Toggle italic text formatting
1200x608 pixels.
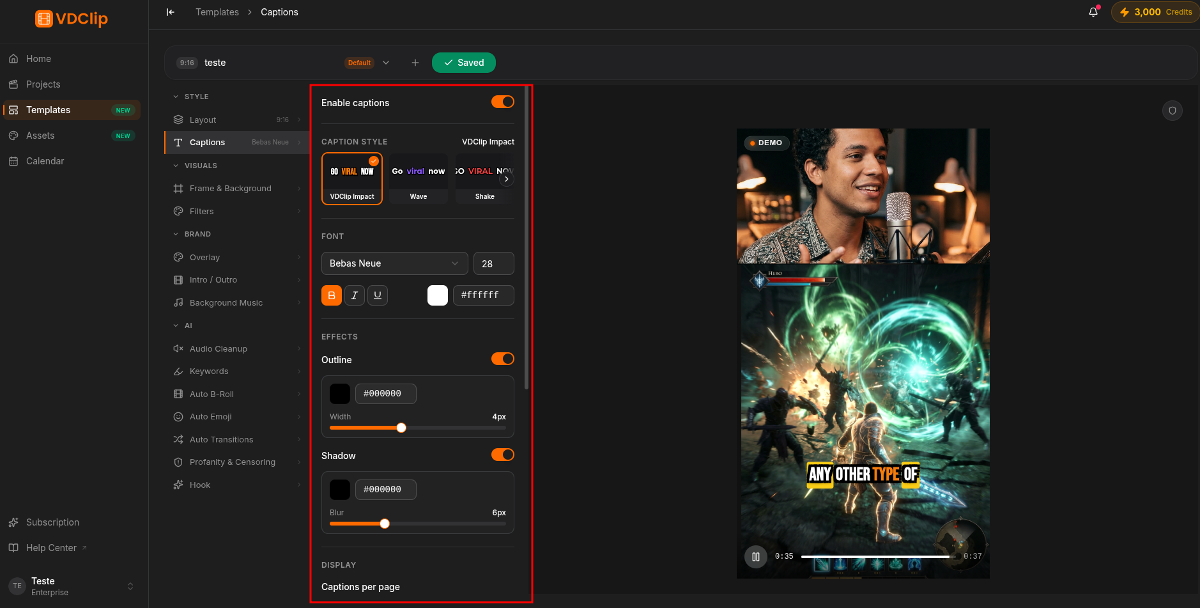[x=355, y=295]
